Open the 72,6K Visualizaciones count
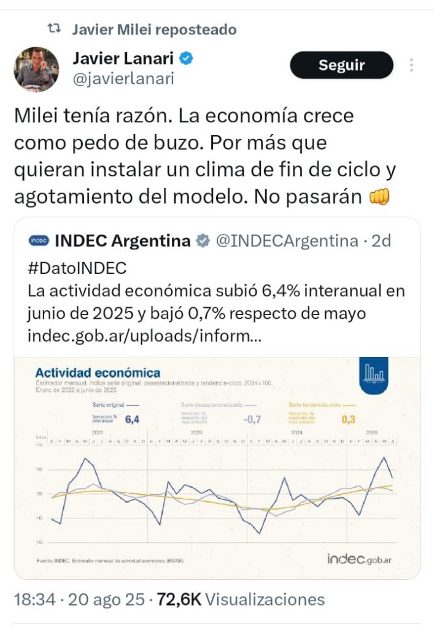The height and width of the screenshot is (629, 434). point(239,600)
